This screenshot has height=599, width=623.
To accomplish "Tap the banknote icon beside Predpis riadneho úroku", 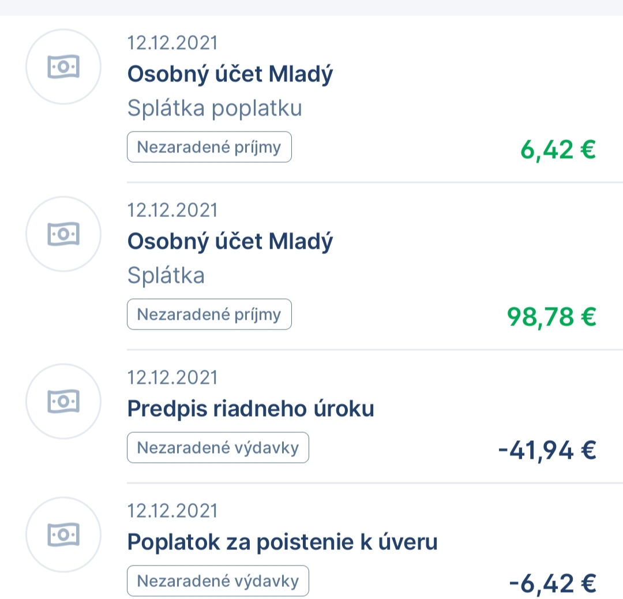I will 63,401.
